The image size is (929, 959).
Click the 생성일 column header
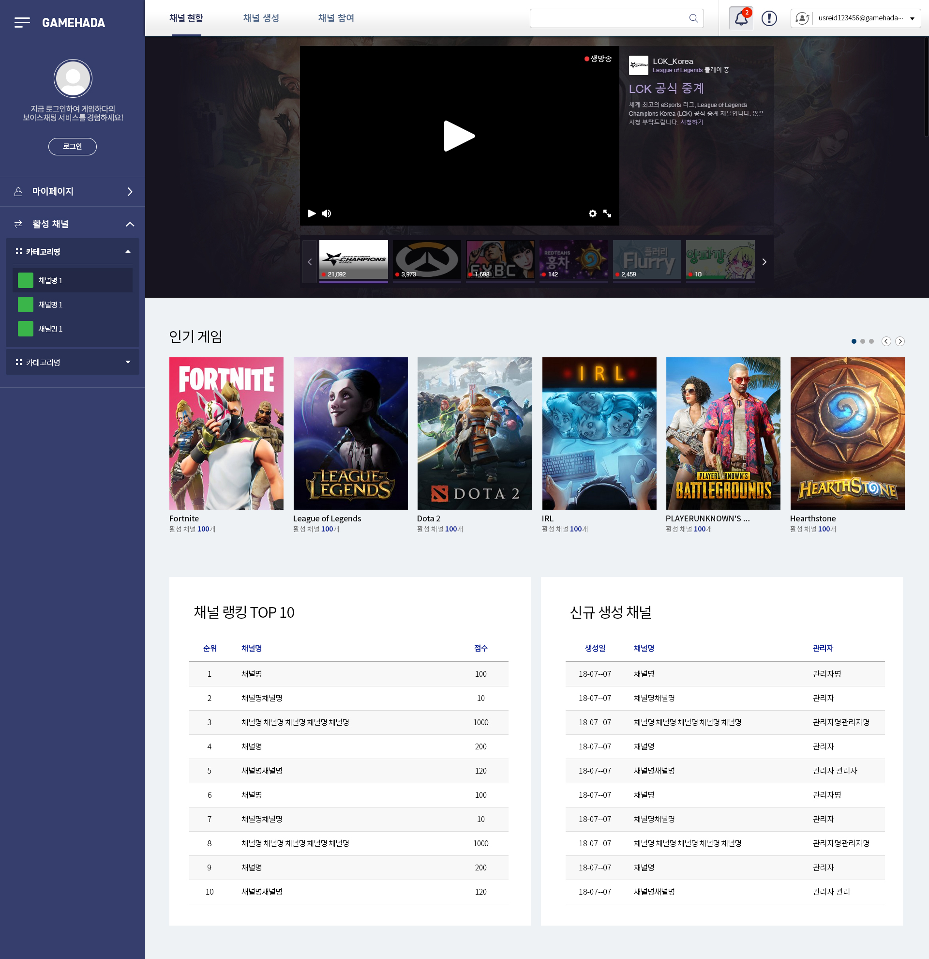(x=595, y=648)
